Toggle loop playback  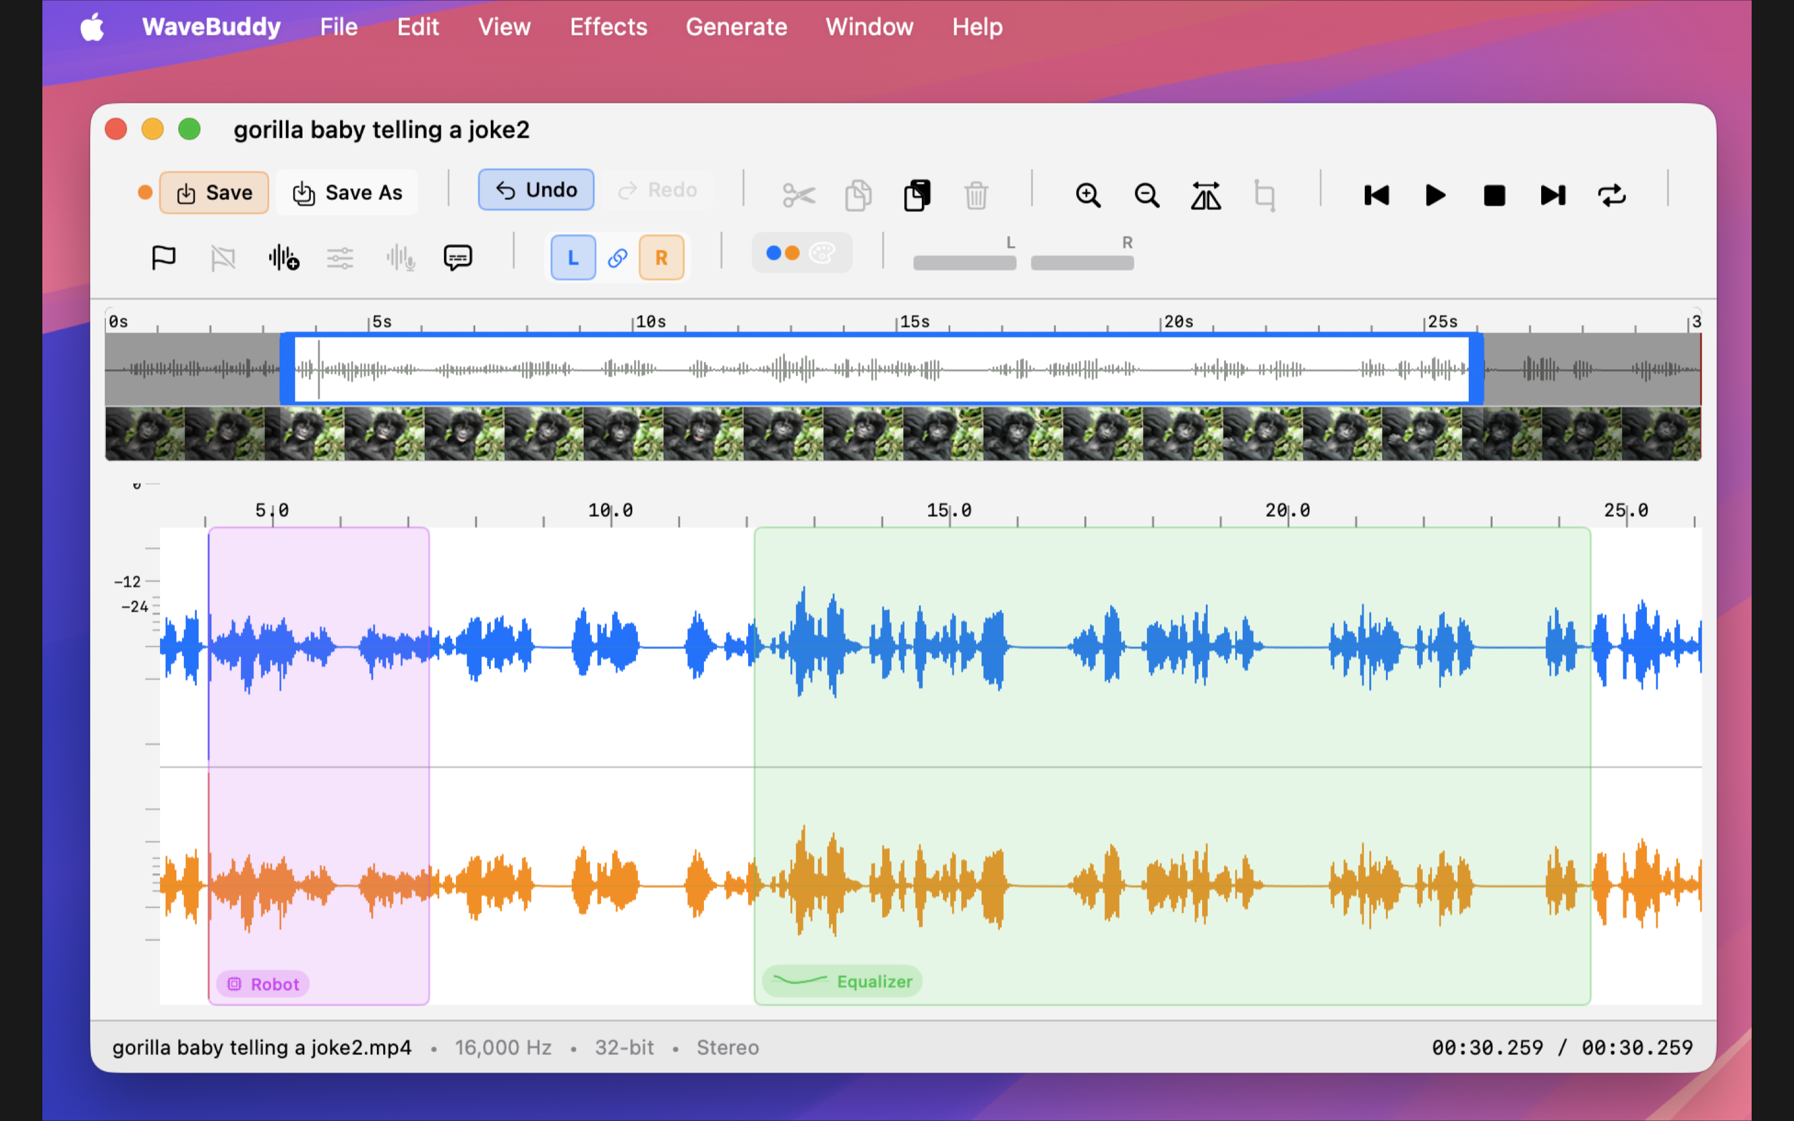(x=1611, y=195)
